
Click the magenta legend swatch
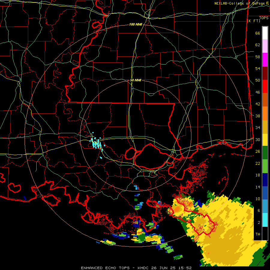265,60
